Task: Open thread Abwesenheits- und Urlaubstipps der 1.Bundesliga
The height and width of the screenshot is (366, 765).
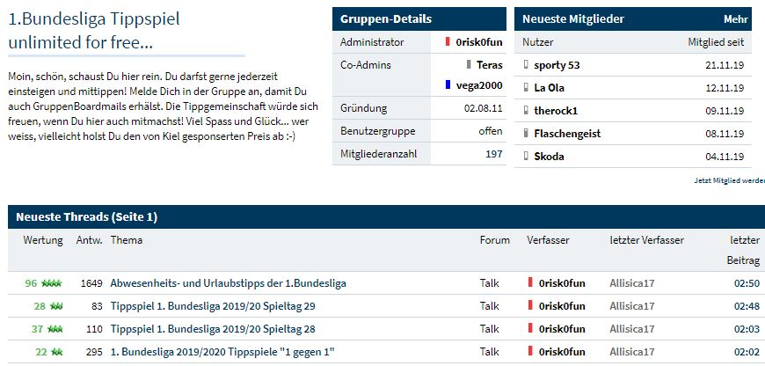Action: (229, 283)
